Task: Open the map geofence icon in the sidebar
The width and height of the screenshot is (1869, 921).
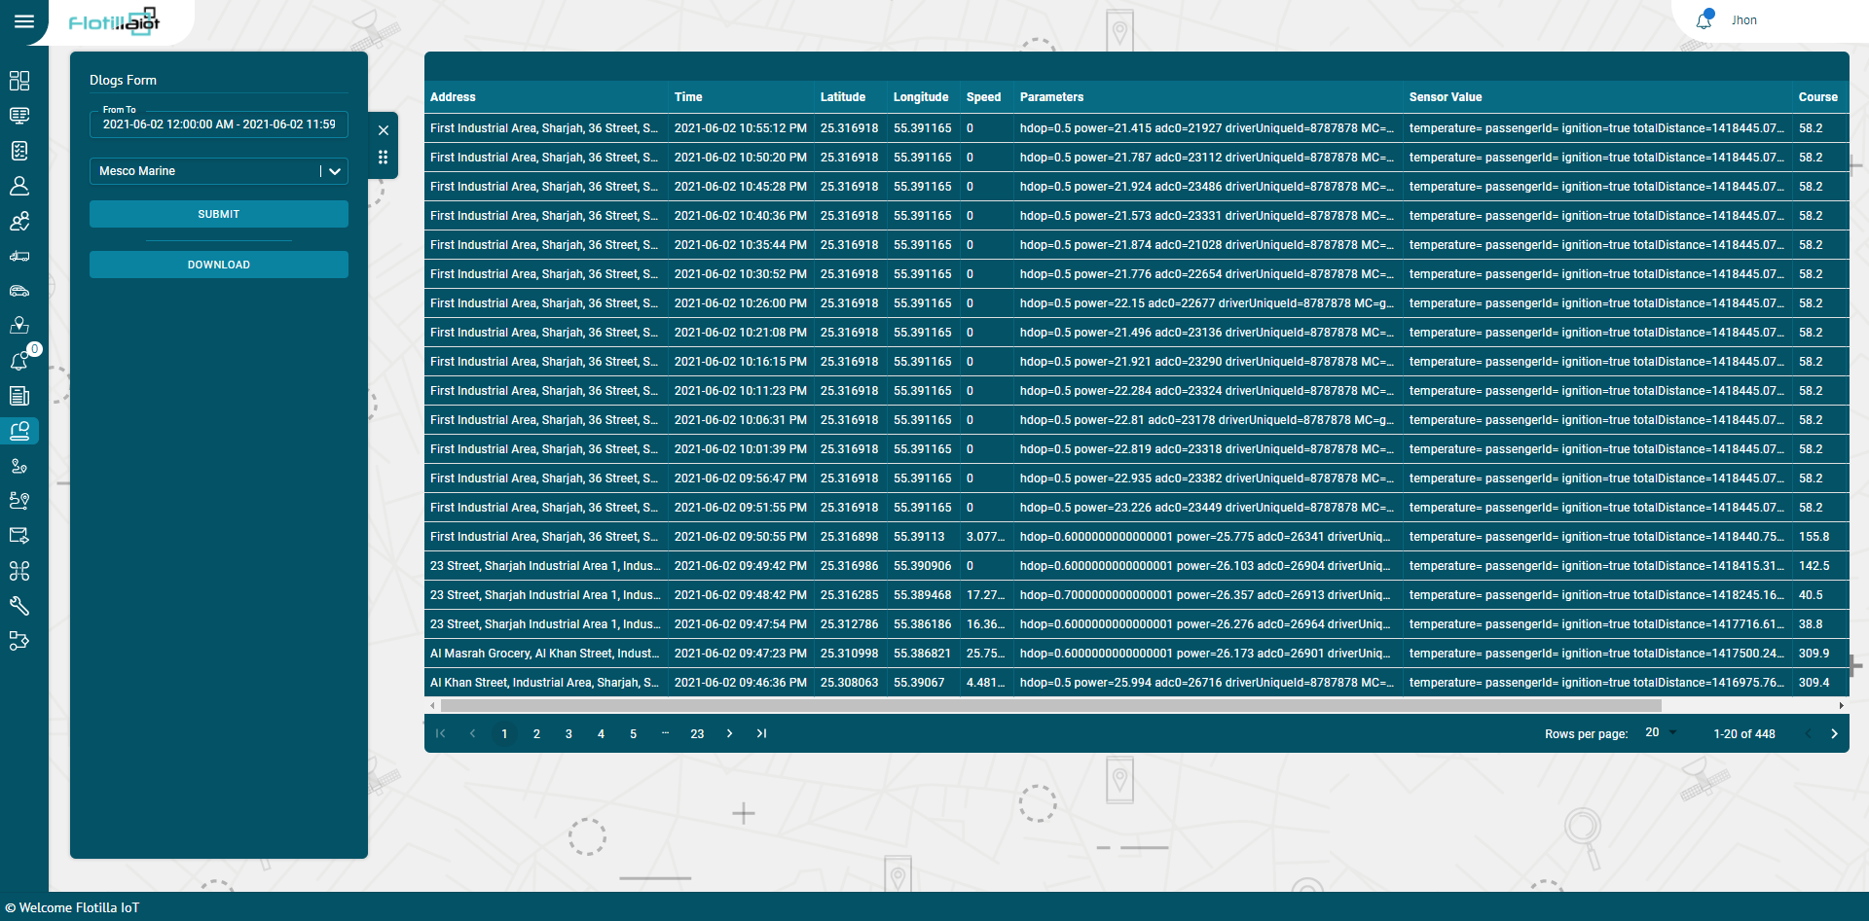Action: (x=19, y=326)
